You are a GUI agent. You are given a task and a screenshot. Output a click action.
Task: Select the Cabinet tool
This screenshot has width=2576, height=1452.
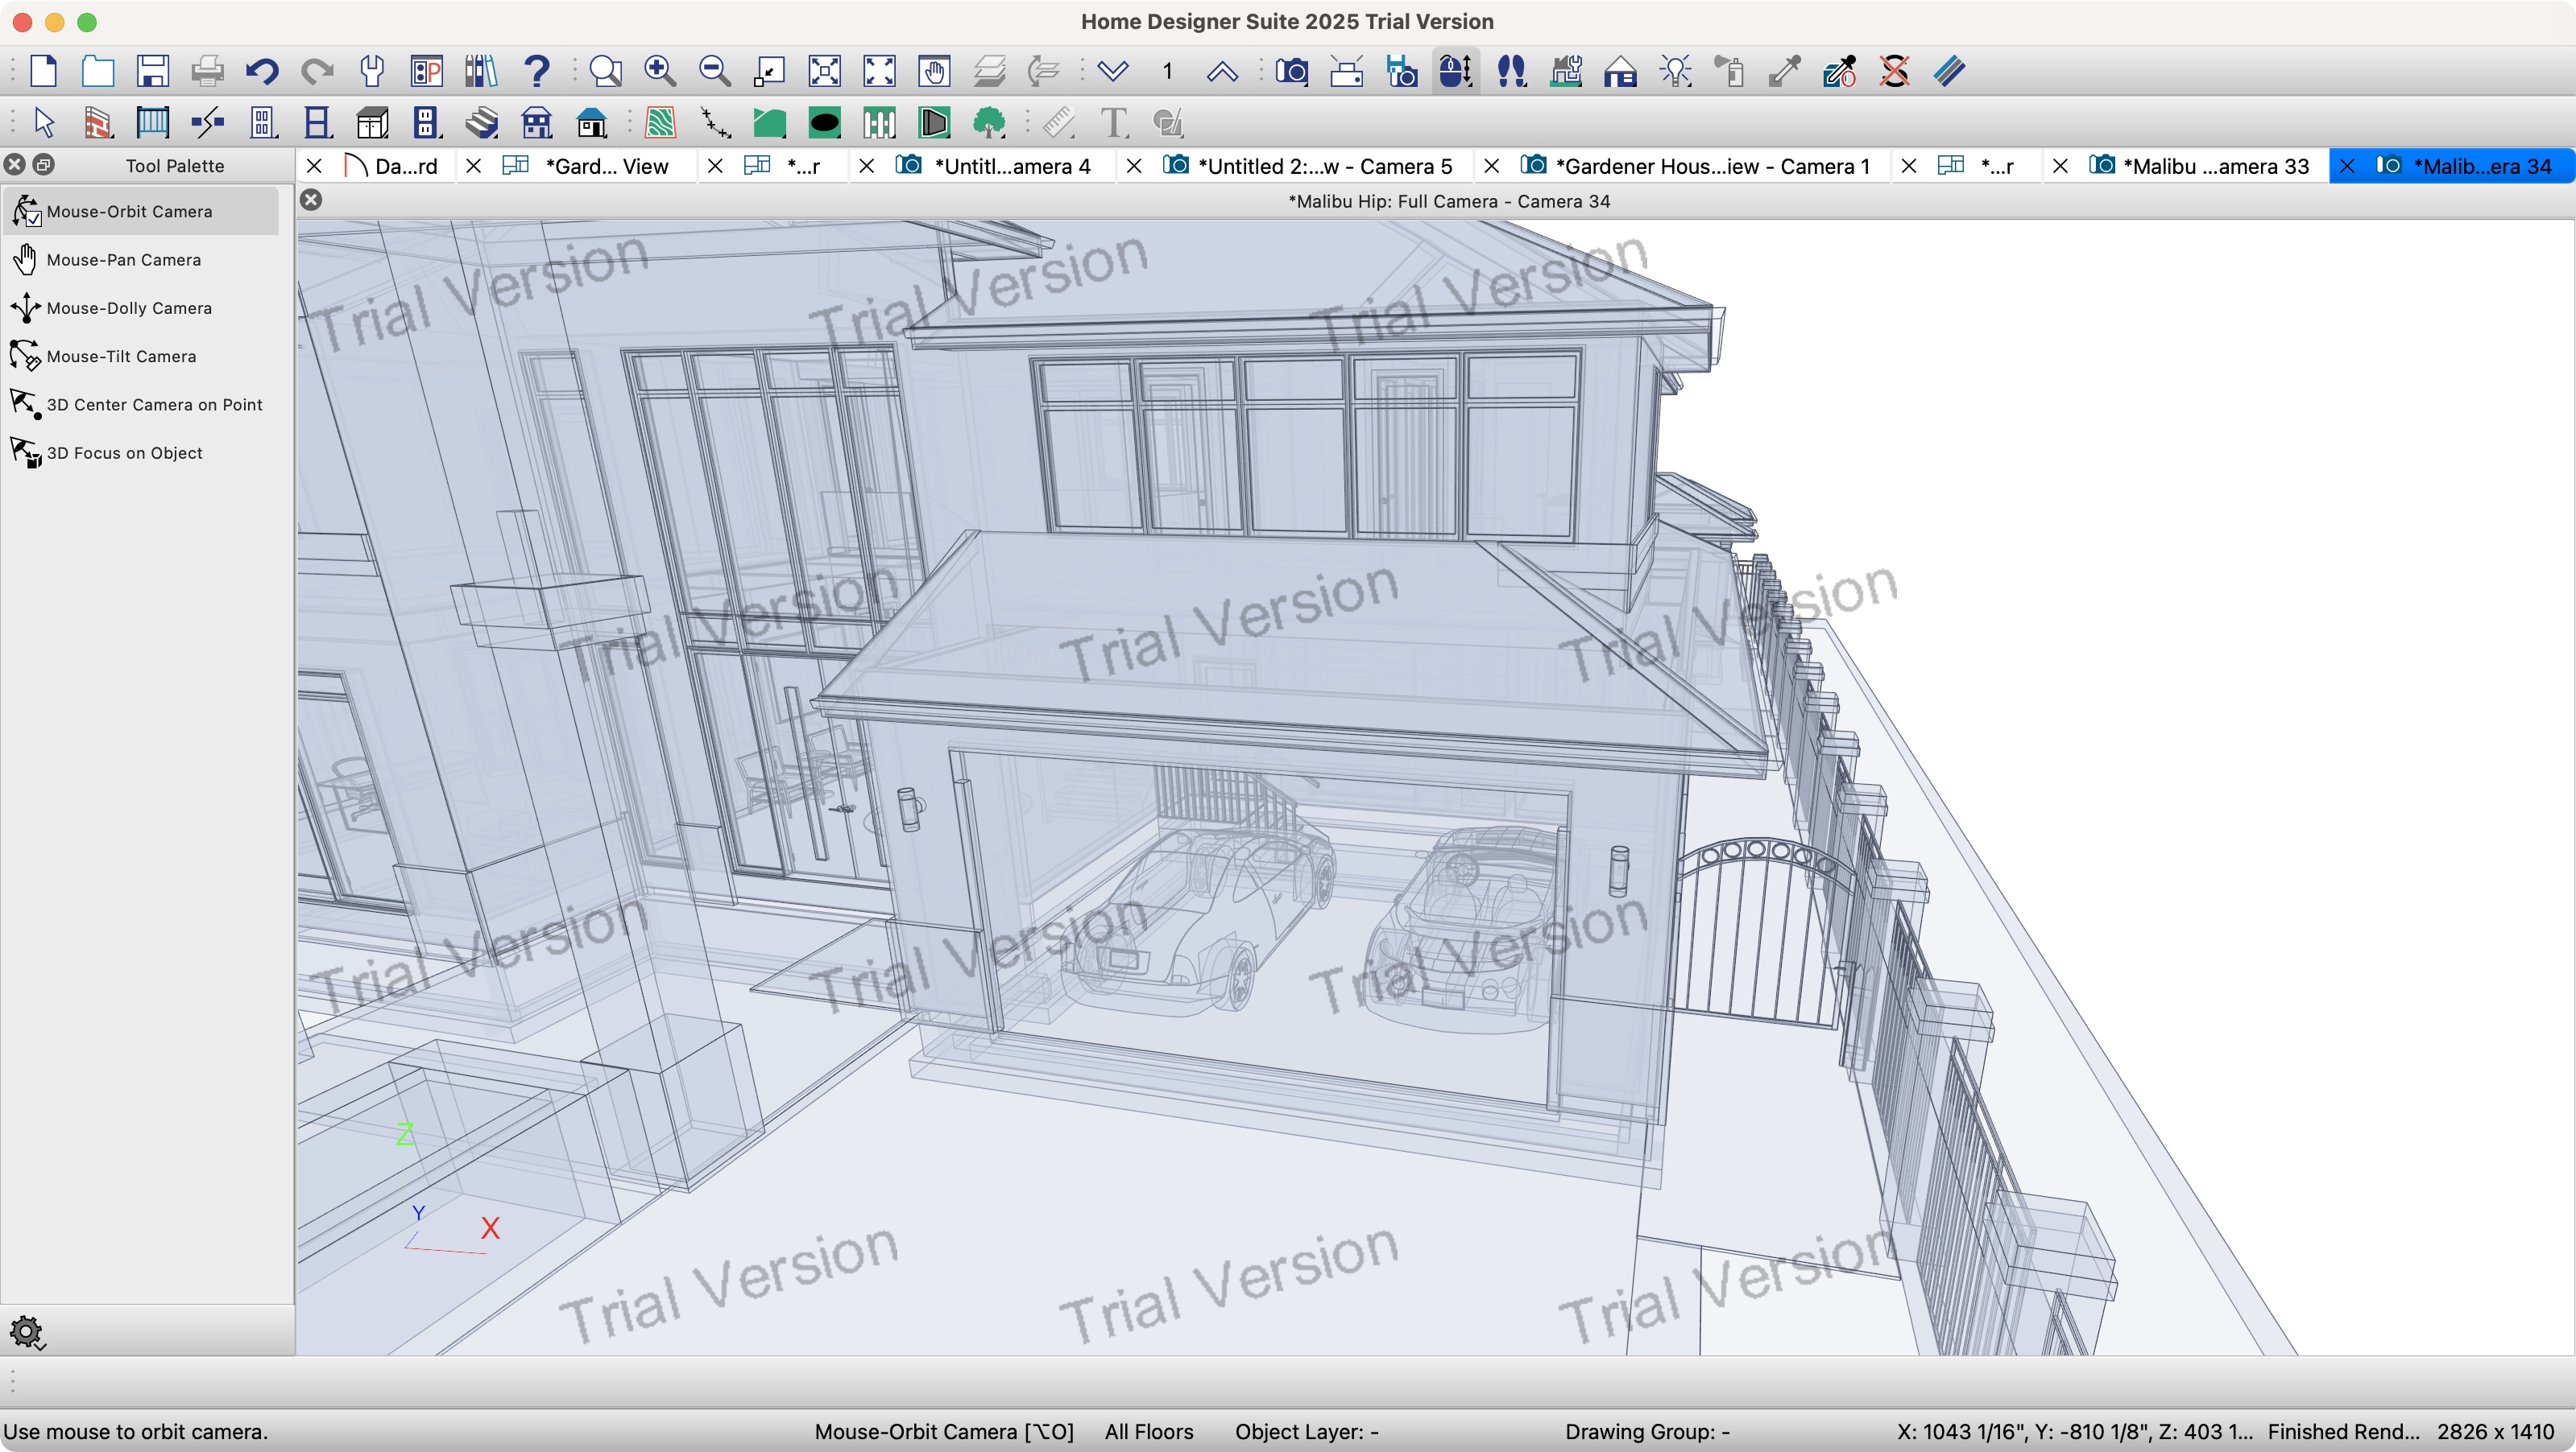point(371,122)
